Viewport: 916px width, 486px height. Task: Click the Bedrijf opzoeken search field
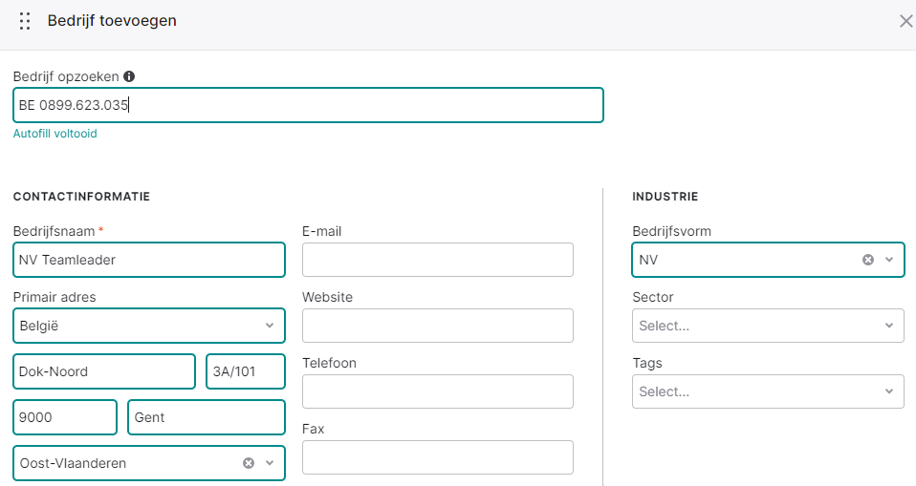[308, 105]
